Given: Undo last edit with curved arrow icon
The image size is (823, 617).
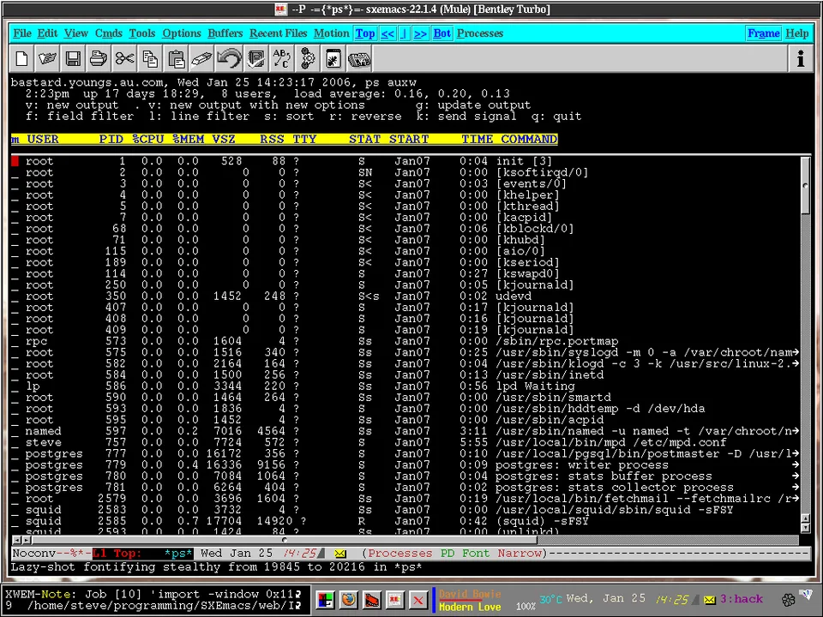Looking at the screenshot, I should (x=229, y=58).
